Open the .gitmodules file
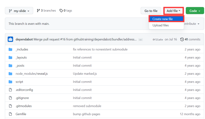The image size is (205, 119). (x=23, y=106)
